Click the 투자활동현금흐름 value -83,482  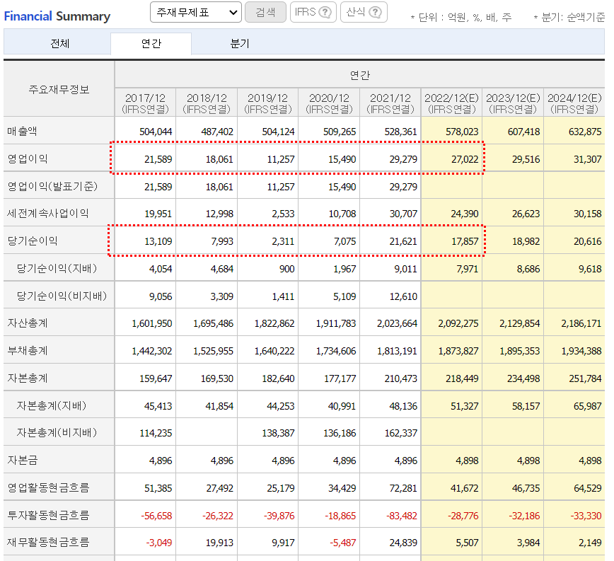[402, 516]
